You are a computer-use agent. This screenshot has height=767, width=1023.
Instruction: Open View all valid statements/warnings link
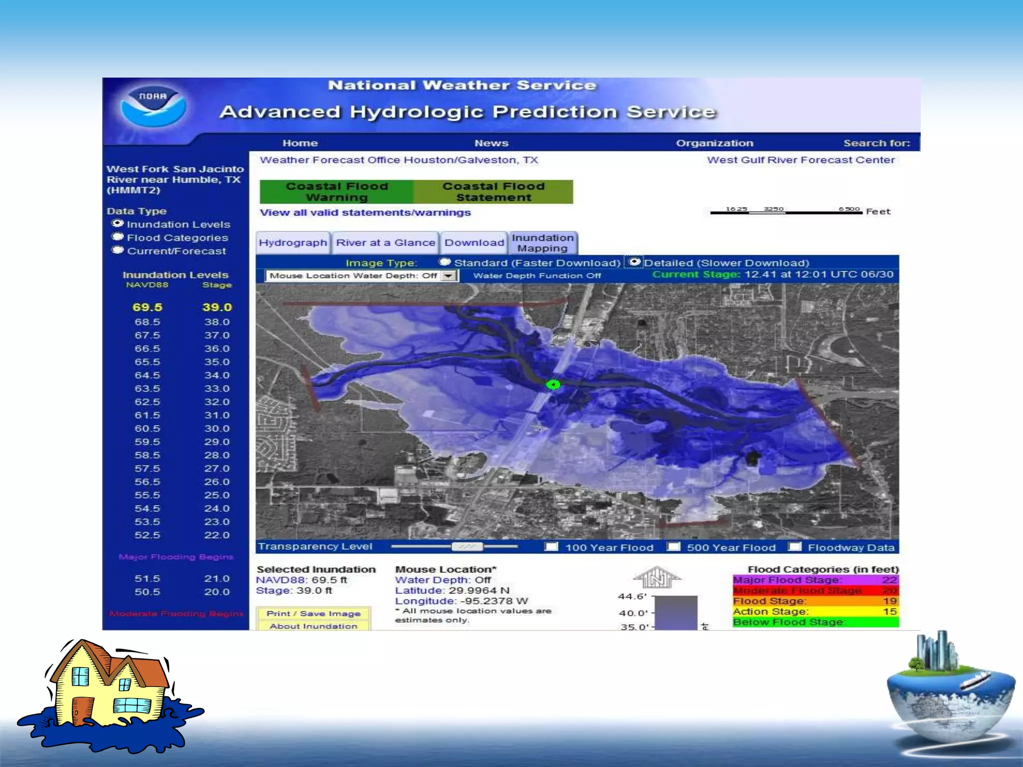click(x=365, y=212)
